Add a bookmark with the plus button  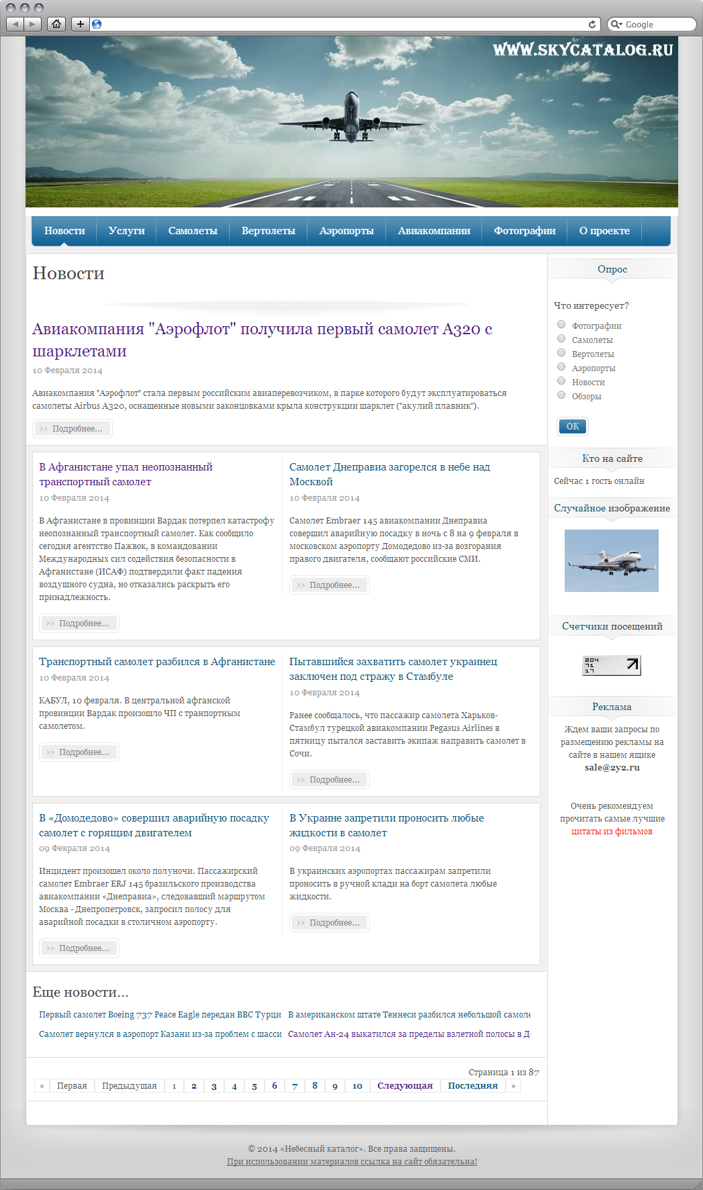(x=80, y=24)
